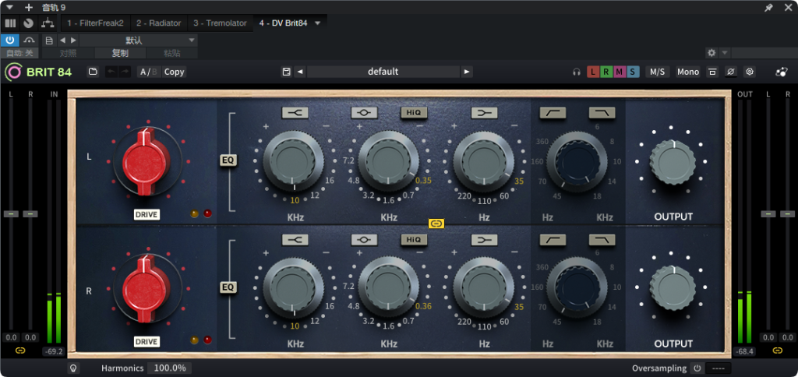The width and height of the screenshot is (798, 377).
Task: Add a new plugin with the plus icon
Action: tap(29, 8)
